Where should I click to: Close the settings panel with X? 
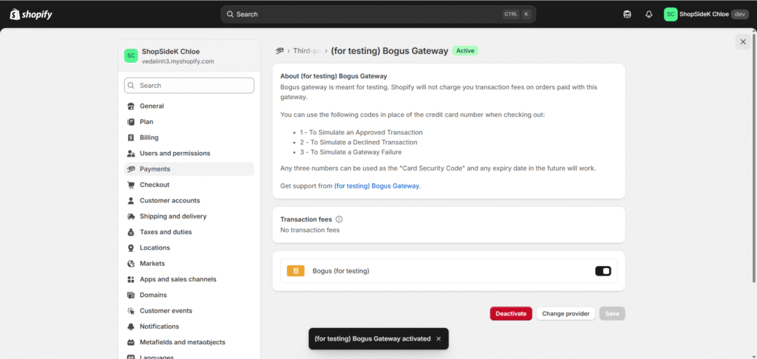tap(742, 42)
